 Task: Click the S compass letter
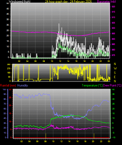click(x=115, y=73)
